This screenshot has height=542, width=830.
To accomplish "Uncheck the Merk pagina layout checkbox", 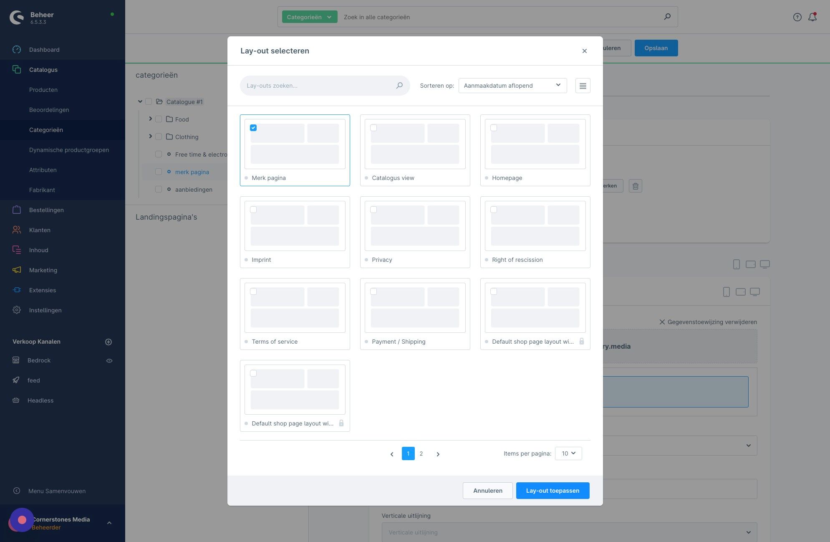I will (253, 128).
